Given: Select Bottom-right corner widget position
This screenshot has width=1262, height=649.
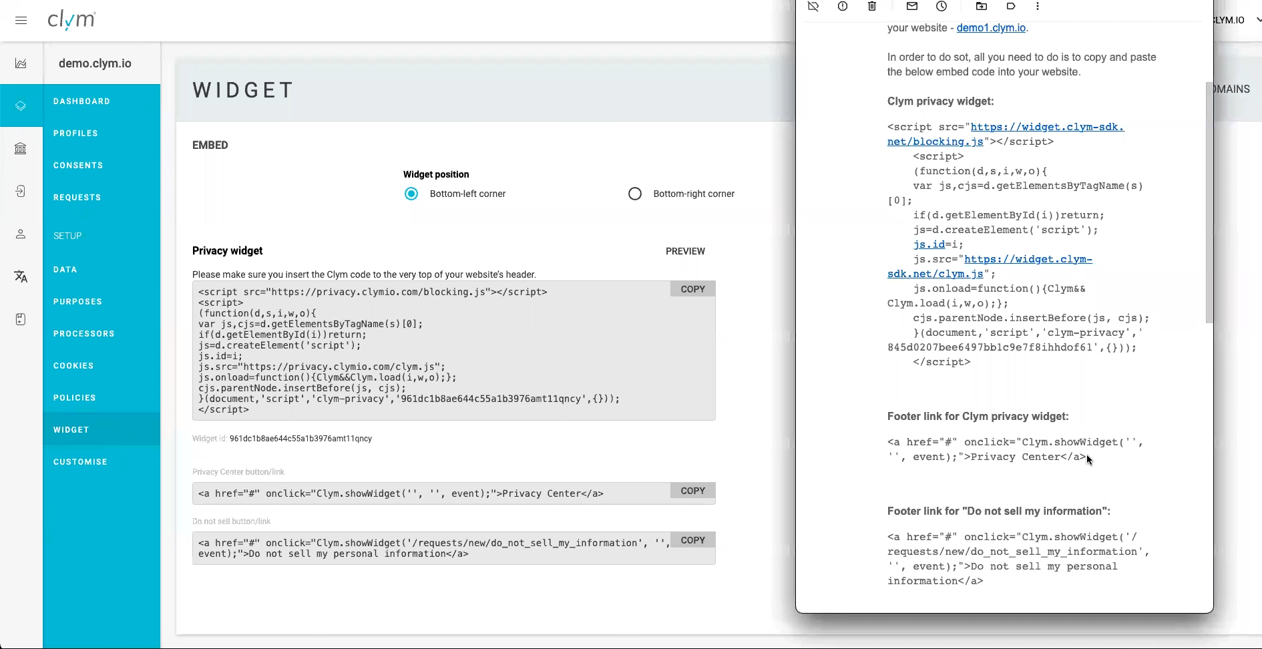Looking at the screenshot, I should coord(635,194).
